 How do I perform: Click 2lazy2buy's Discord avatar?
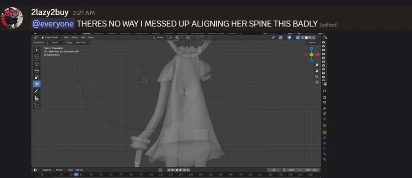click(12, 18)
